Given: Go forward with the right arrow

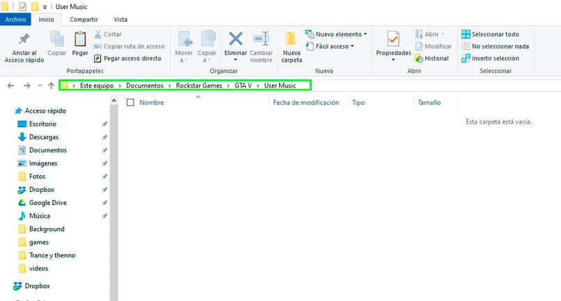Looking at the screenshot, I should tap(27, 86).
